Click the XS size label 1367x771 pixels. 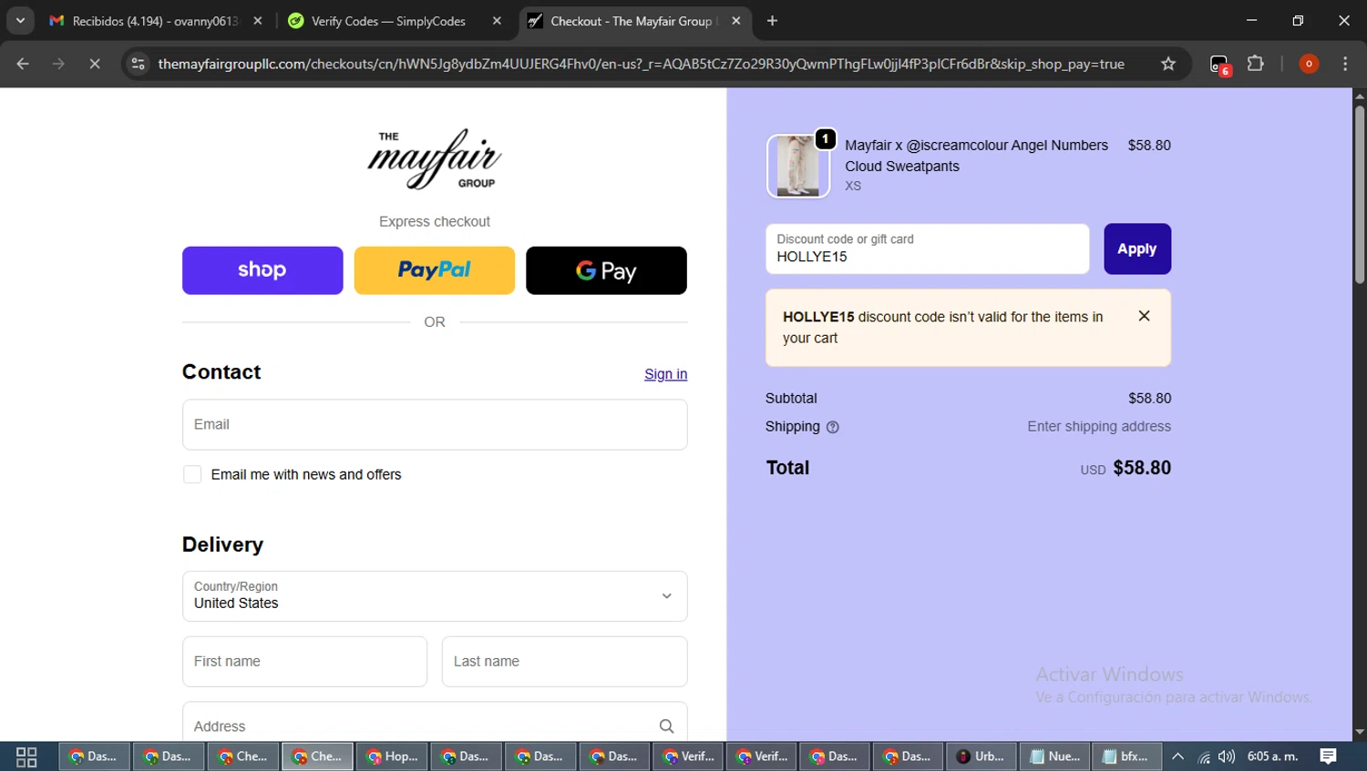853,186
